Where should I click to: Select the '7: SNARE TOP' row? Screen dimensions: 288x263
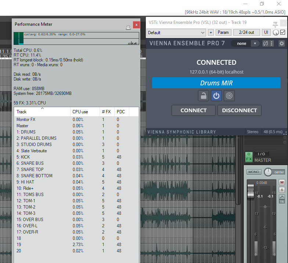click(76, 170)
